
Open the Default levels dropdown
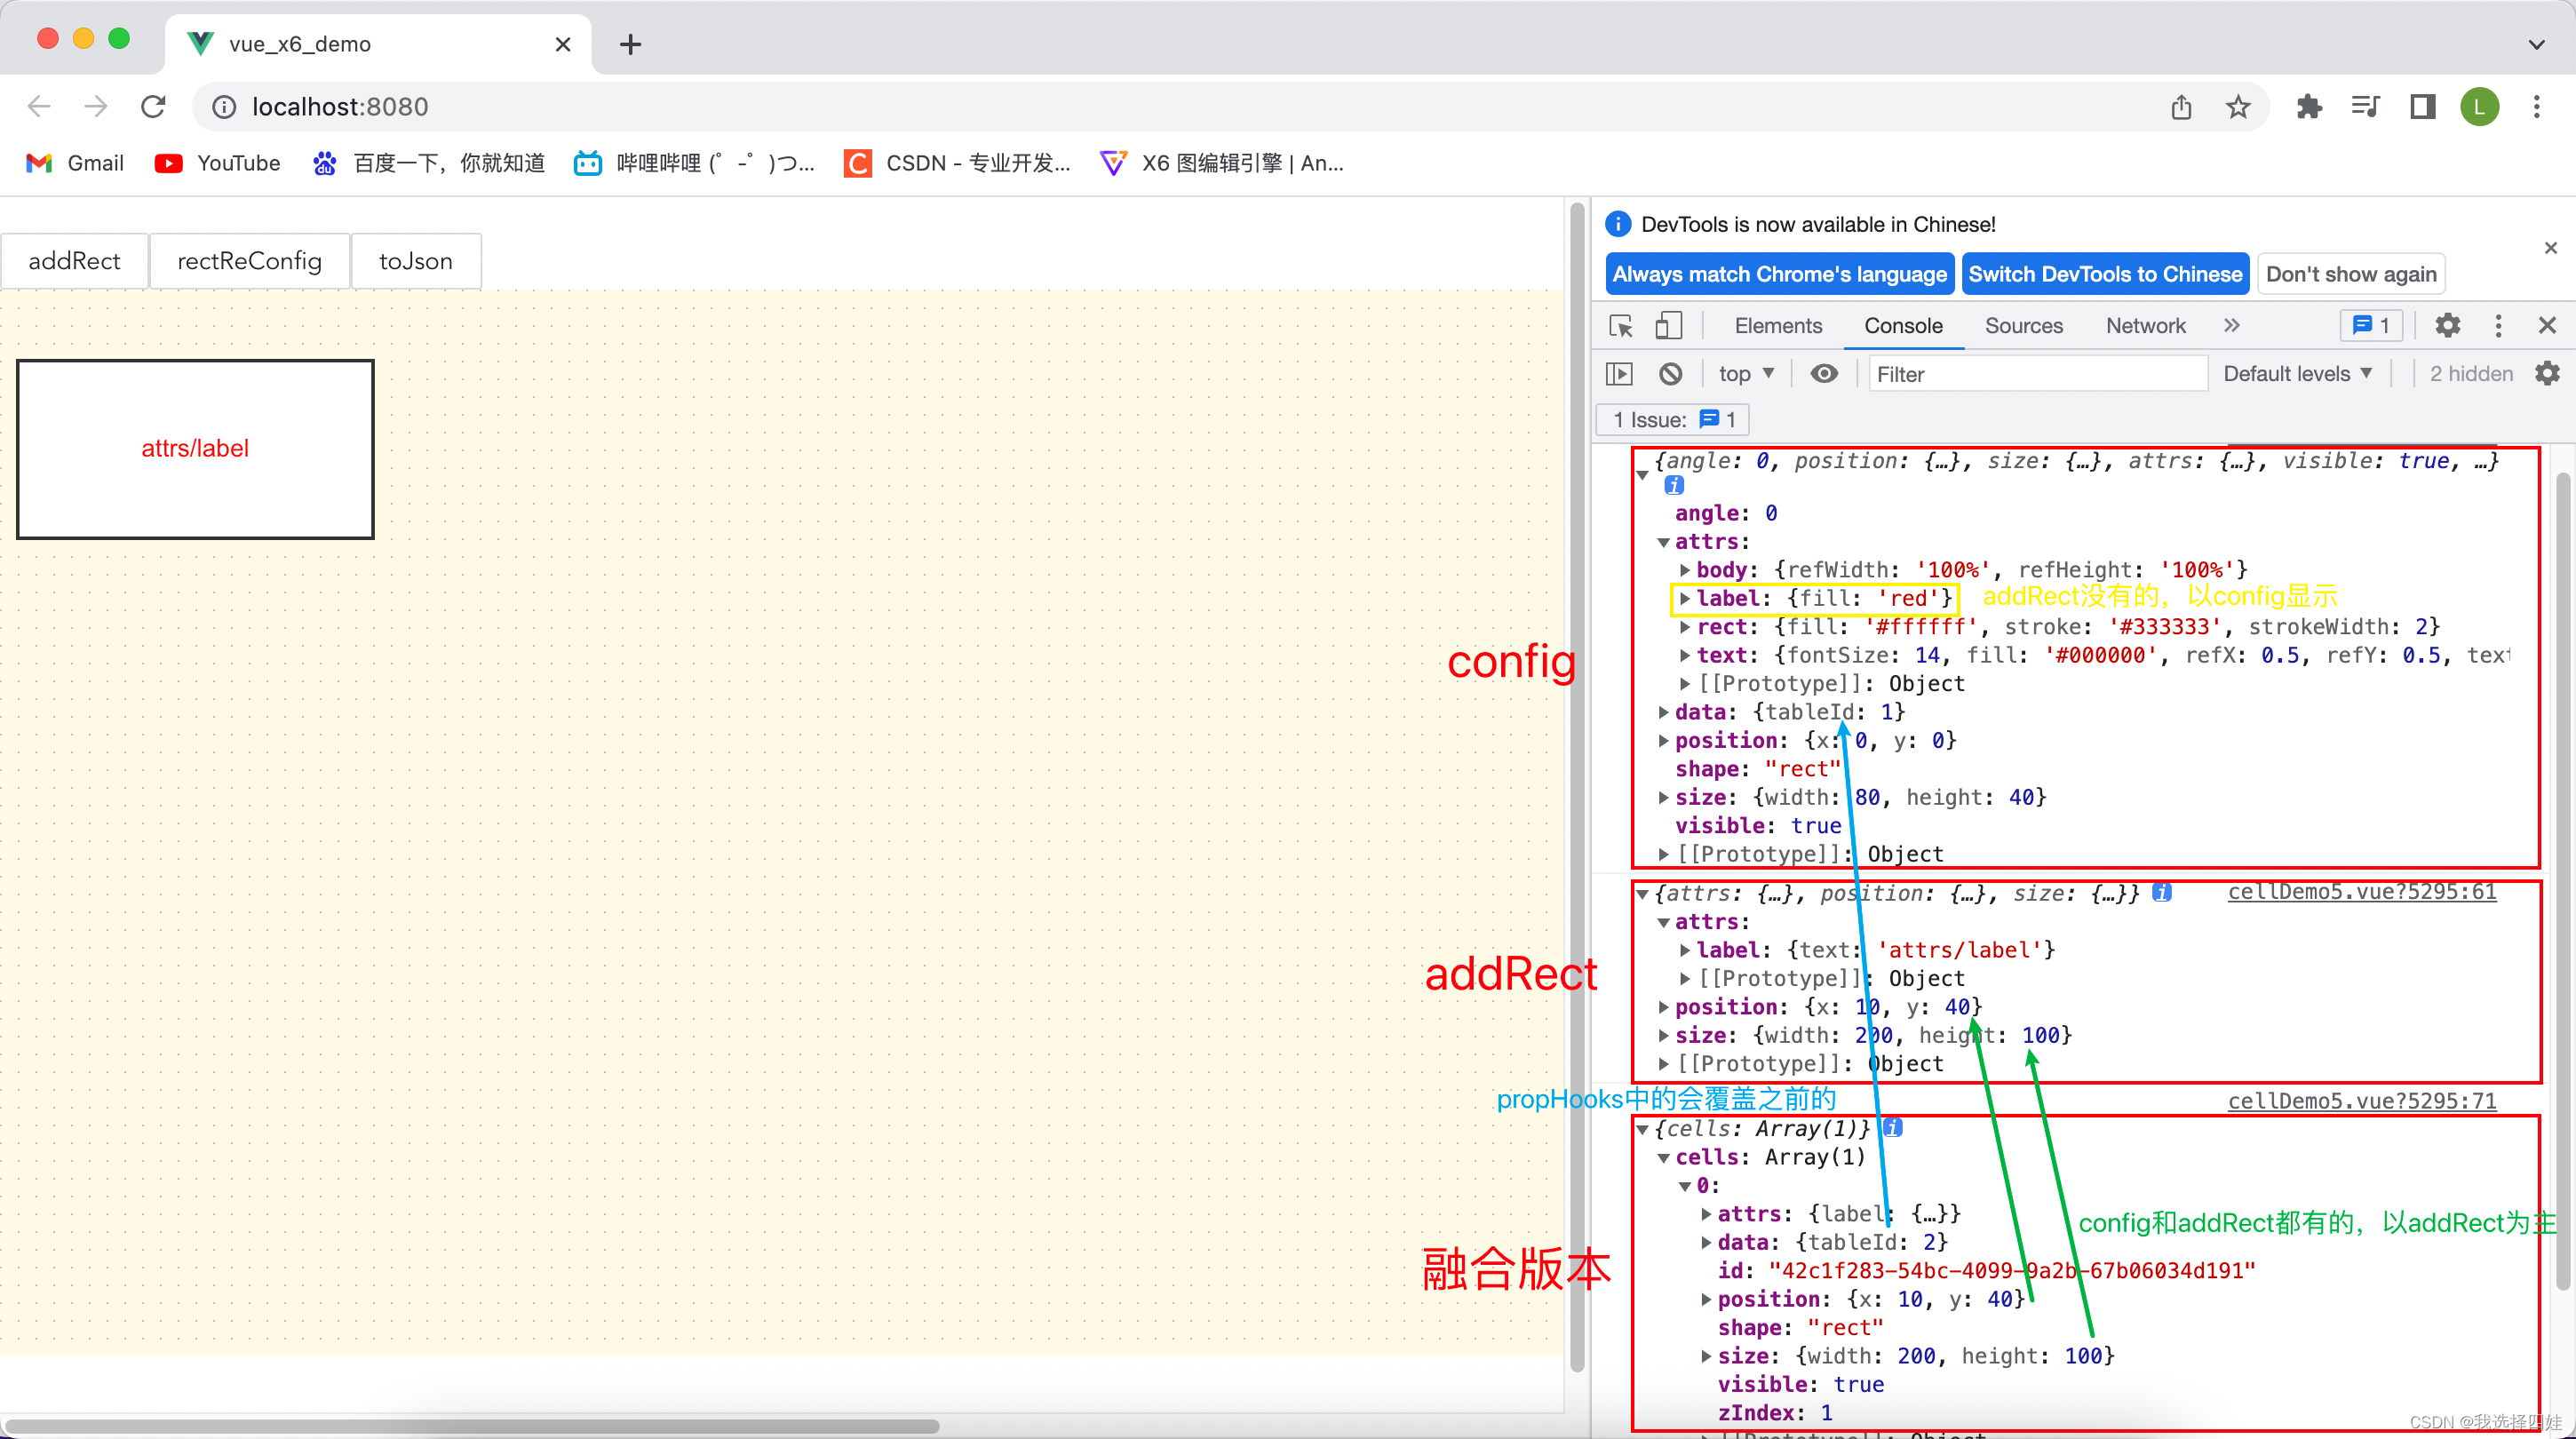click(x=2297, y=374)
